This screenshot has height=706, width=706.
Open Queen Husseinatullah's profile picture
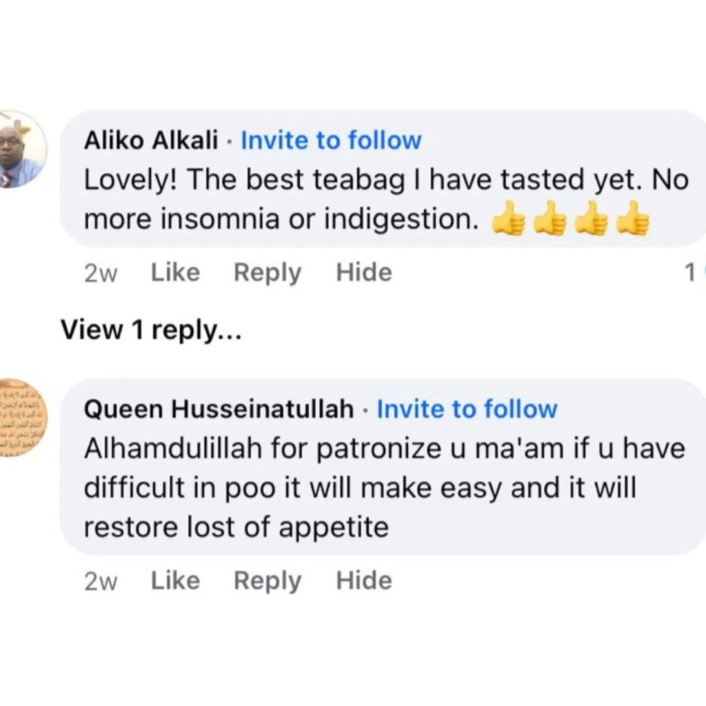click(x=22, y=418)
